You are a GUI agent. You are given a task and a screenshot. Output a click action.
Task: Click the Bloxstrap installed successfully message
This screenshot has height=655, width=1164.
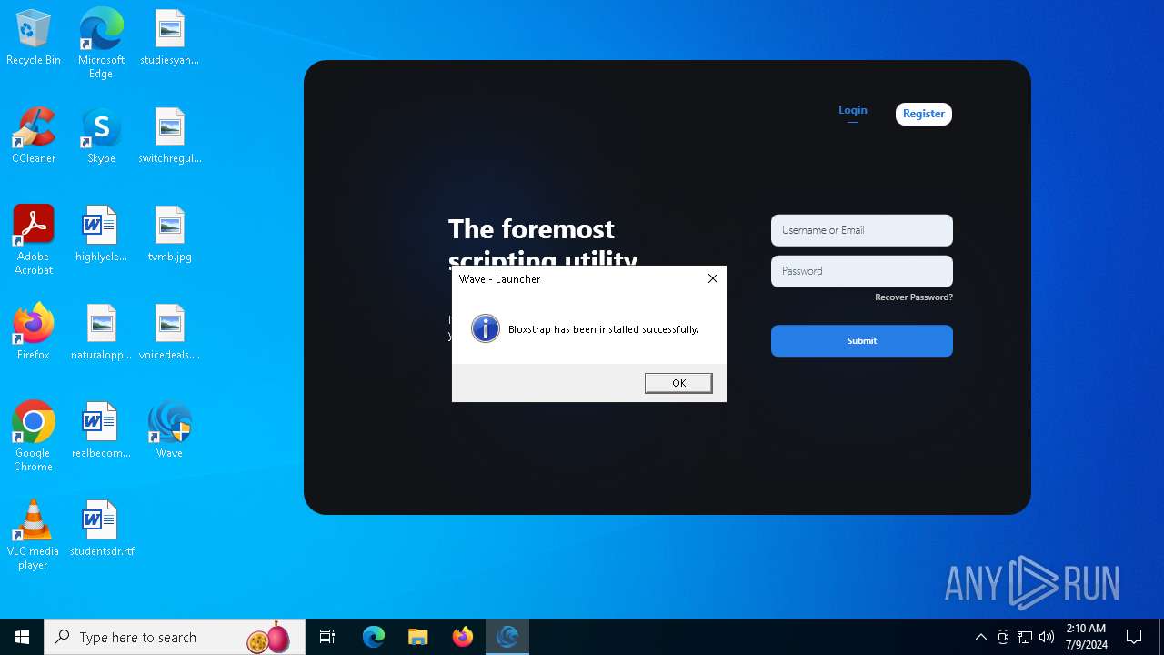(604, 329)
